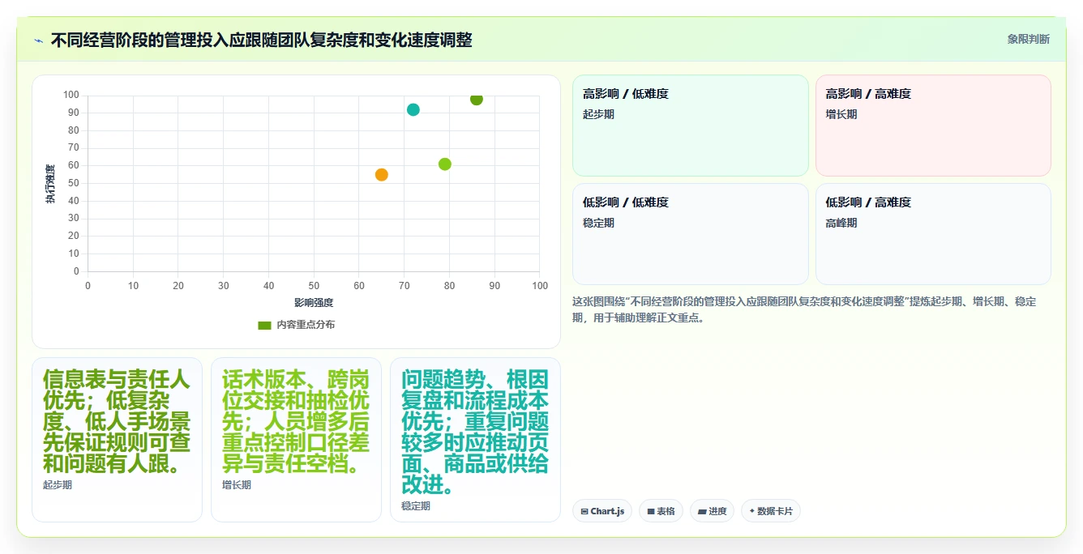
Task: Click the 执行难度 y-axis title
Action: click(x=50, y=183)
